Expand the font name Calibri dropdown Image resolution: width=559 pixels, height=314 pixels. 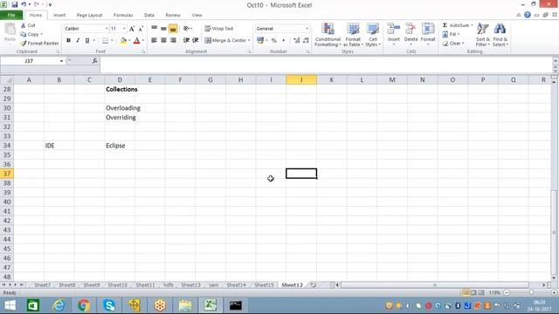[107, 29]
